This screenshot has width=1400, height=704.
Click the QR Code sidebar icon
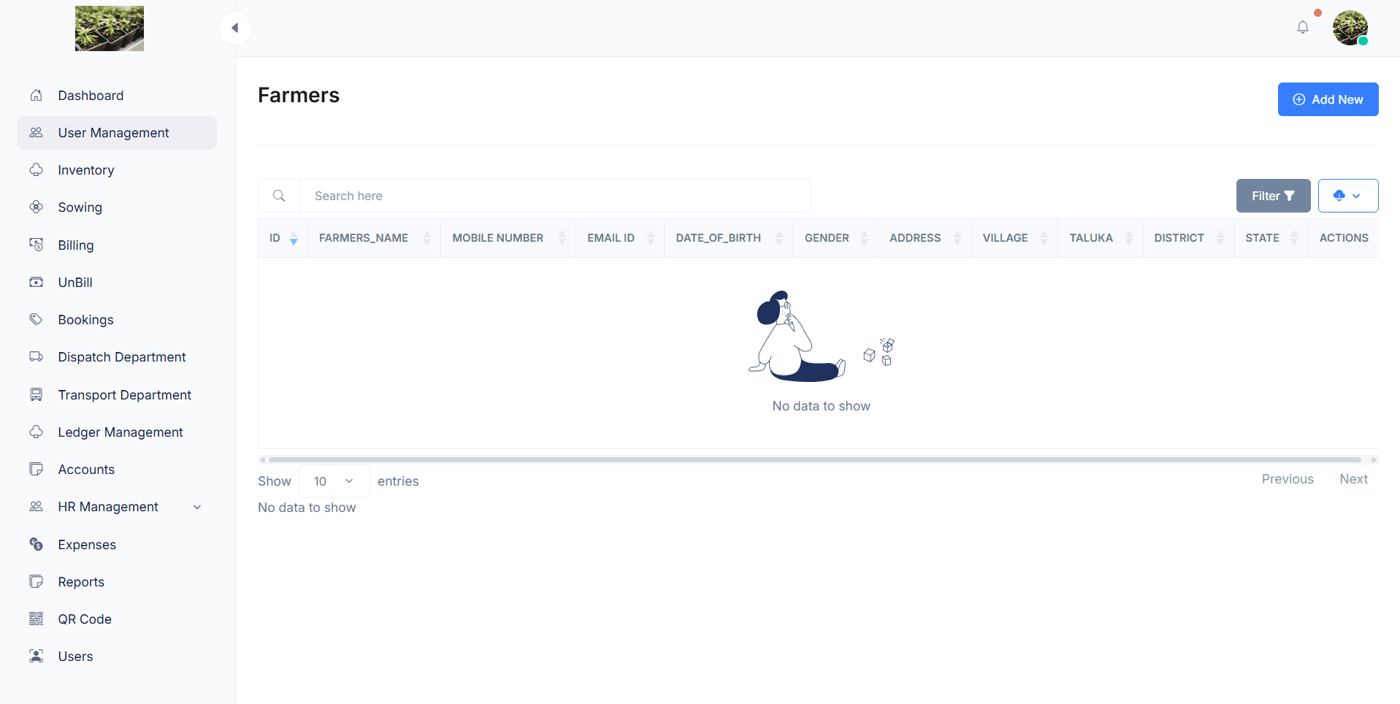36,619
